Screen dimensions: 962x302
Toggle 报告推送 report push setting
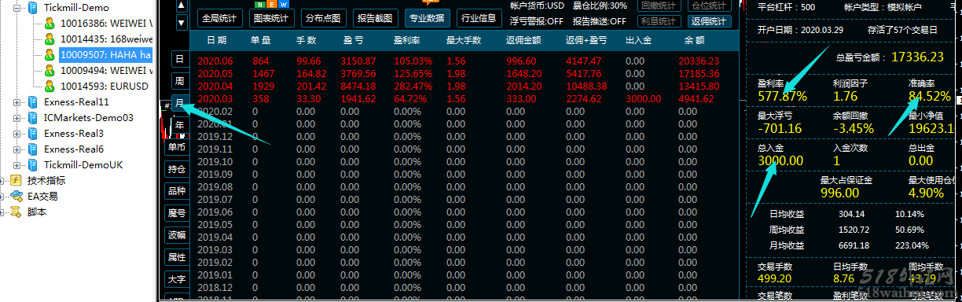point(600,21)
